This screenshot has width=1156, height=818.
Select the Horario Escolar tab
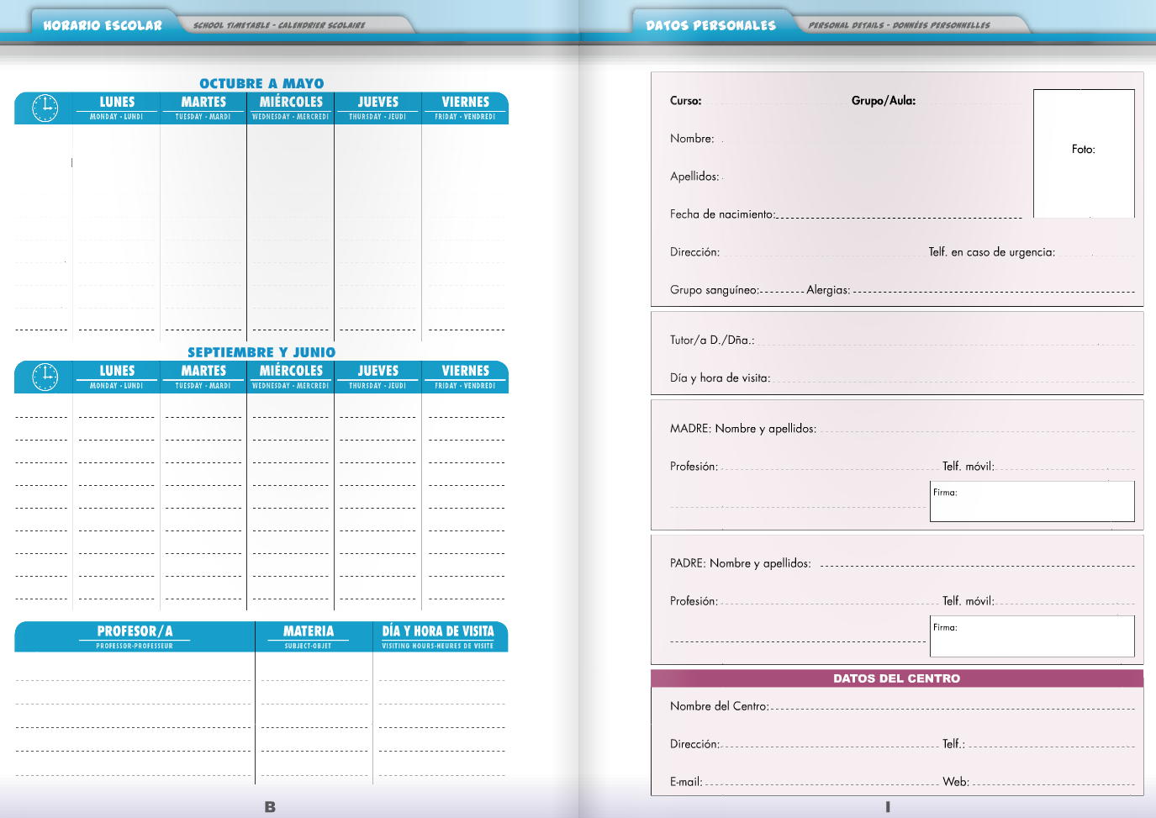(103, 25)
